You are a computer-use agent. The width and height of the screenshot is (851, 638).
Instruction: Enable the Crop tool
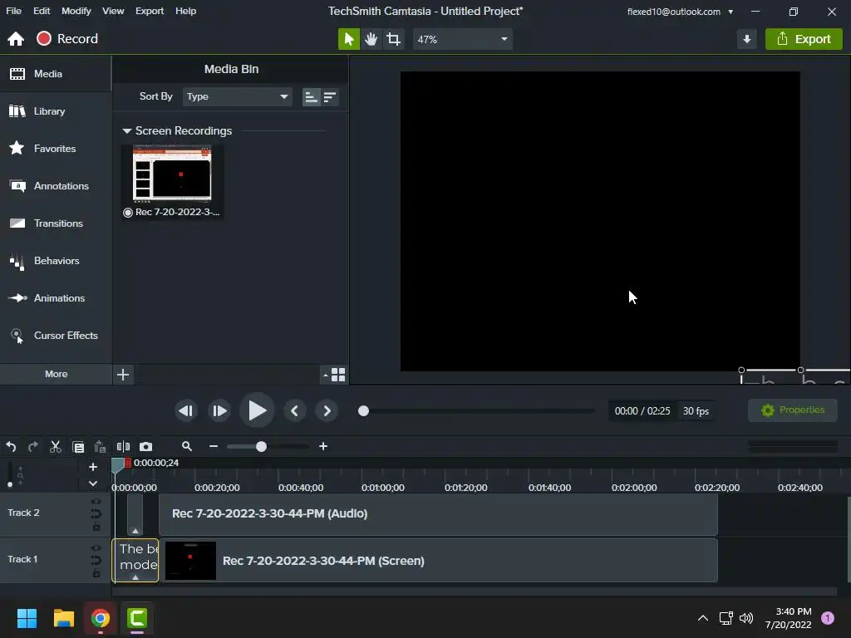(x=393, y=39)
